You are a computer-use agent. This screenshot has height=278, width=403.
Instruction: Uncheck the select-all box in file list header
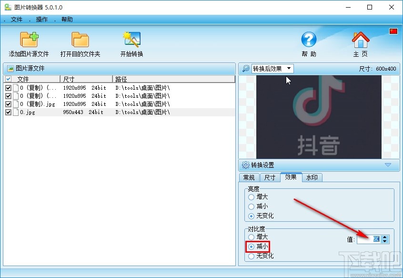[x=8, y=78]
